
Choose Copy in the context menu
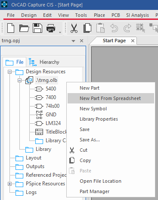click(x=111, y=160)
